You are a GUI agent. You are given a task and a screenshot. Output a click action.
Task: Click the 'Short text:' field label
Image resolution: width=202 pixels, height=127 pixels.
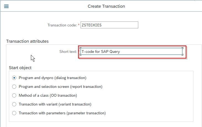(x=68, y=52)
